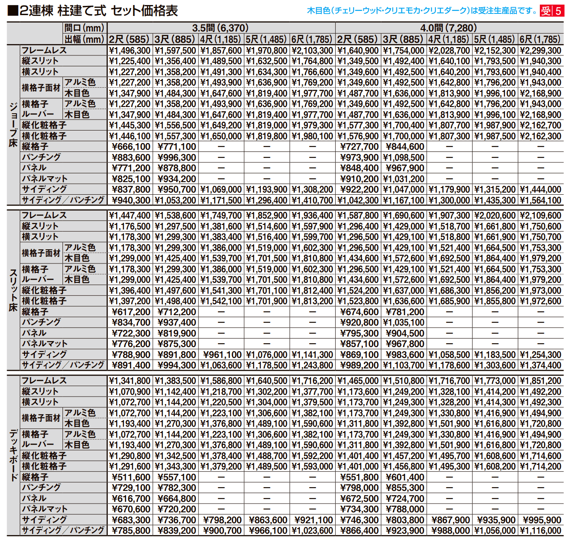
Task: Click the スリット床 vertical section label
Action: [x=13, y=290]
